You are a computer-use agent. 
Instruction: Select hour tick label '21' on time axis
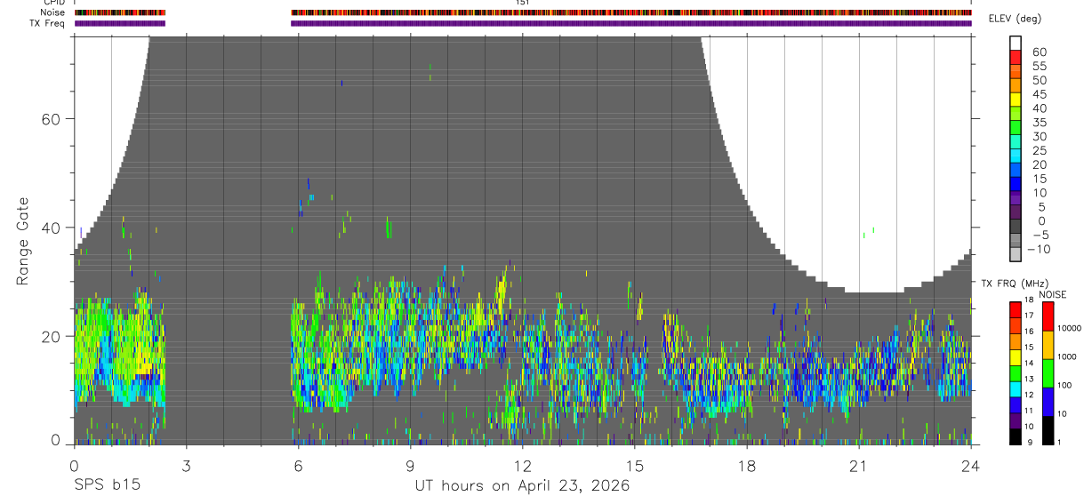coord(858,465)
